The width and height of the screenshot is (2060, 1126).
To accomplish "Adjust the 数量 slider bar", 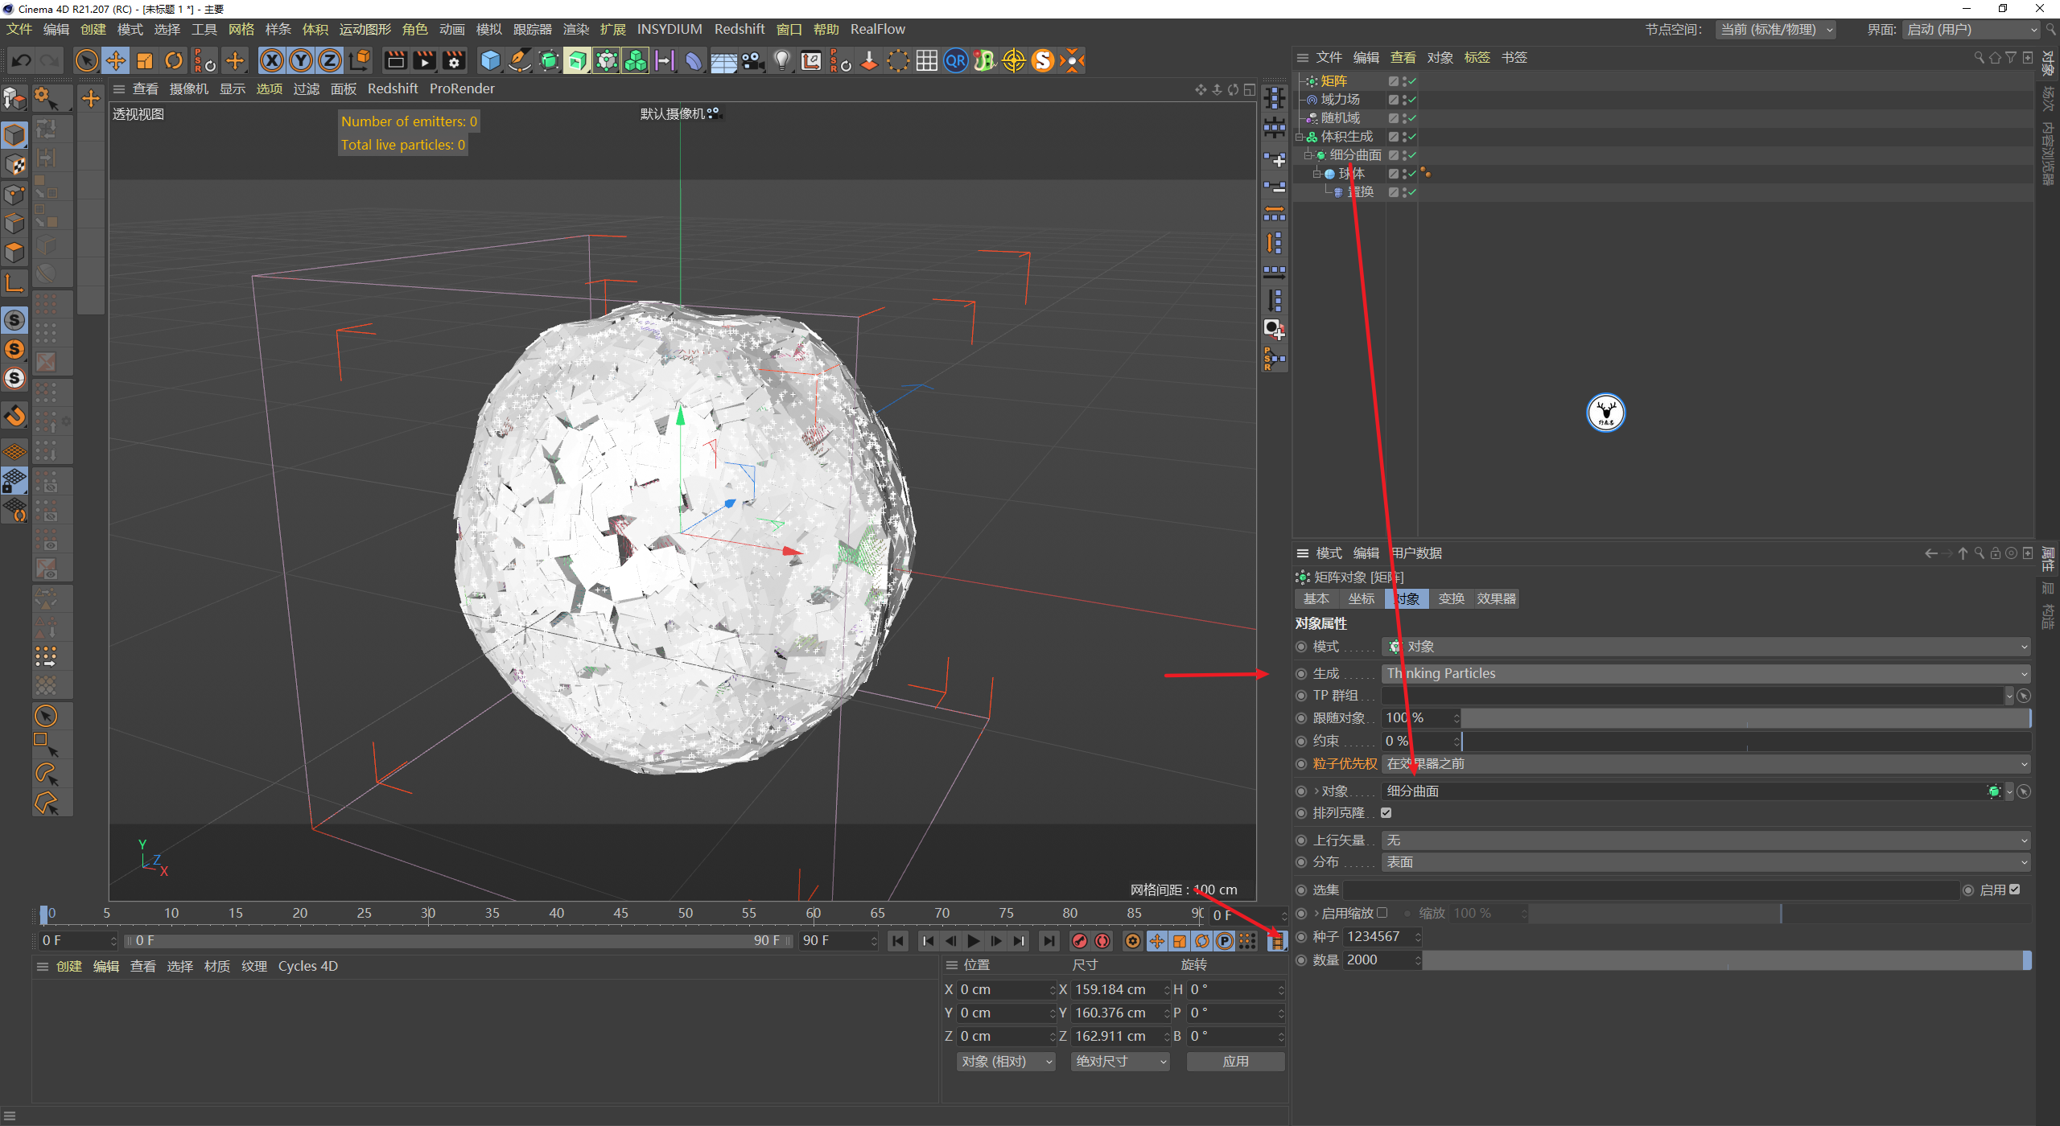I will tap(1727, 960).
